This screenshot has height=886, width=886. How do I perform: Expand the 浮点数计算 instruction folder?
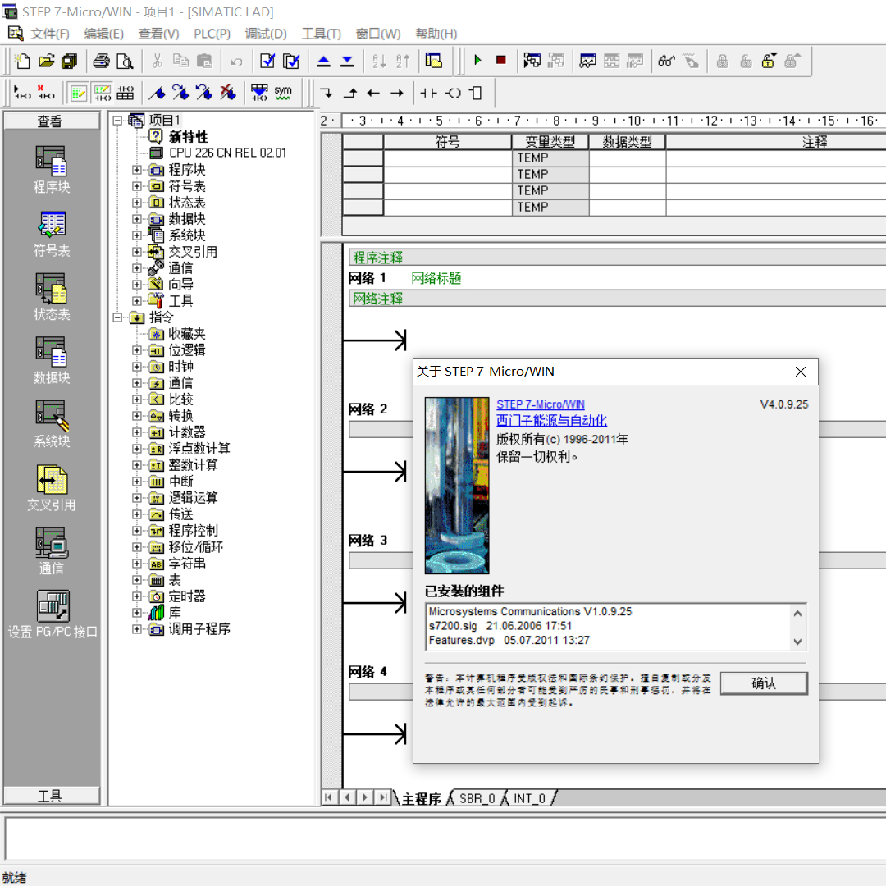[137, 449]
